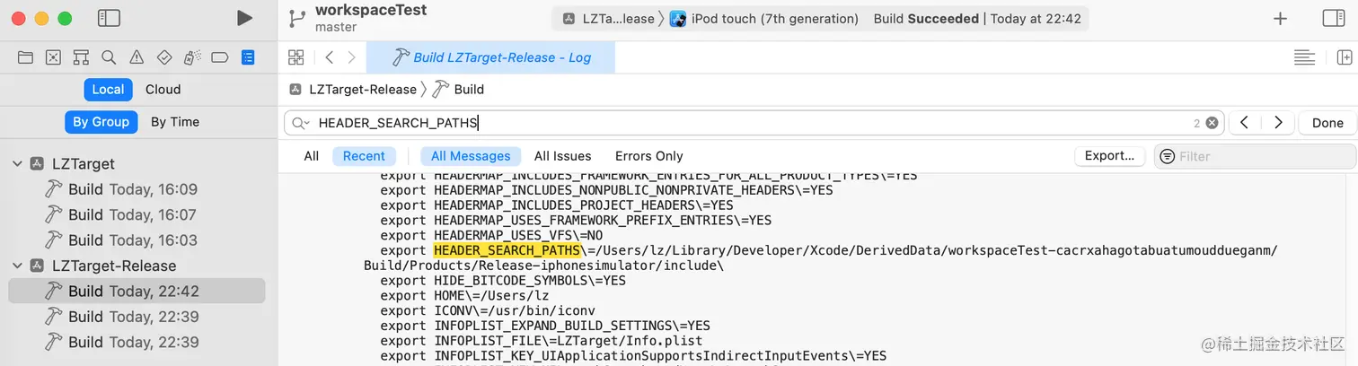Click the highlighted HEADER_SEARCH_PATHS log match
Image resolution: width=1358 pixels, height=366 pixels.
(507, 250)
